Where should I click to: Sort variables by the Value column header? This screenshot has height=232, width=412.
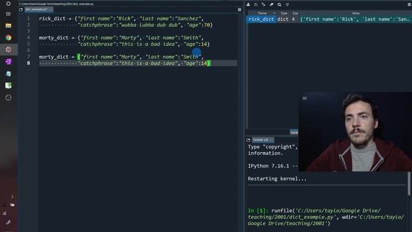(355, 13)
